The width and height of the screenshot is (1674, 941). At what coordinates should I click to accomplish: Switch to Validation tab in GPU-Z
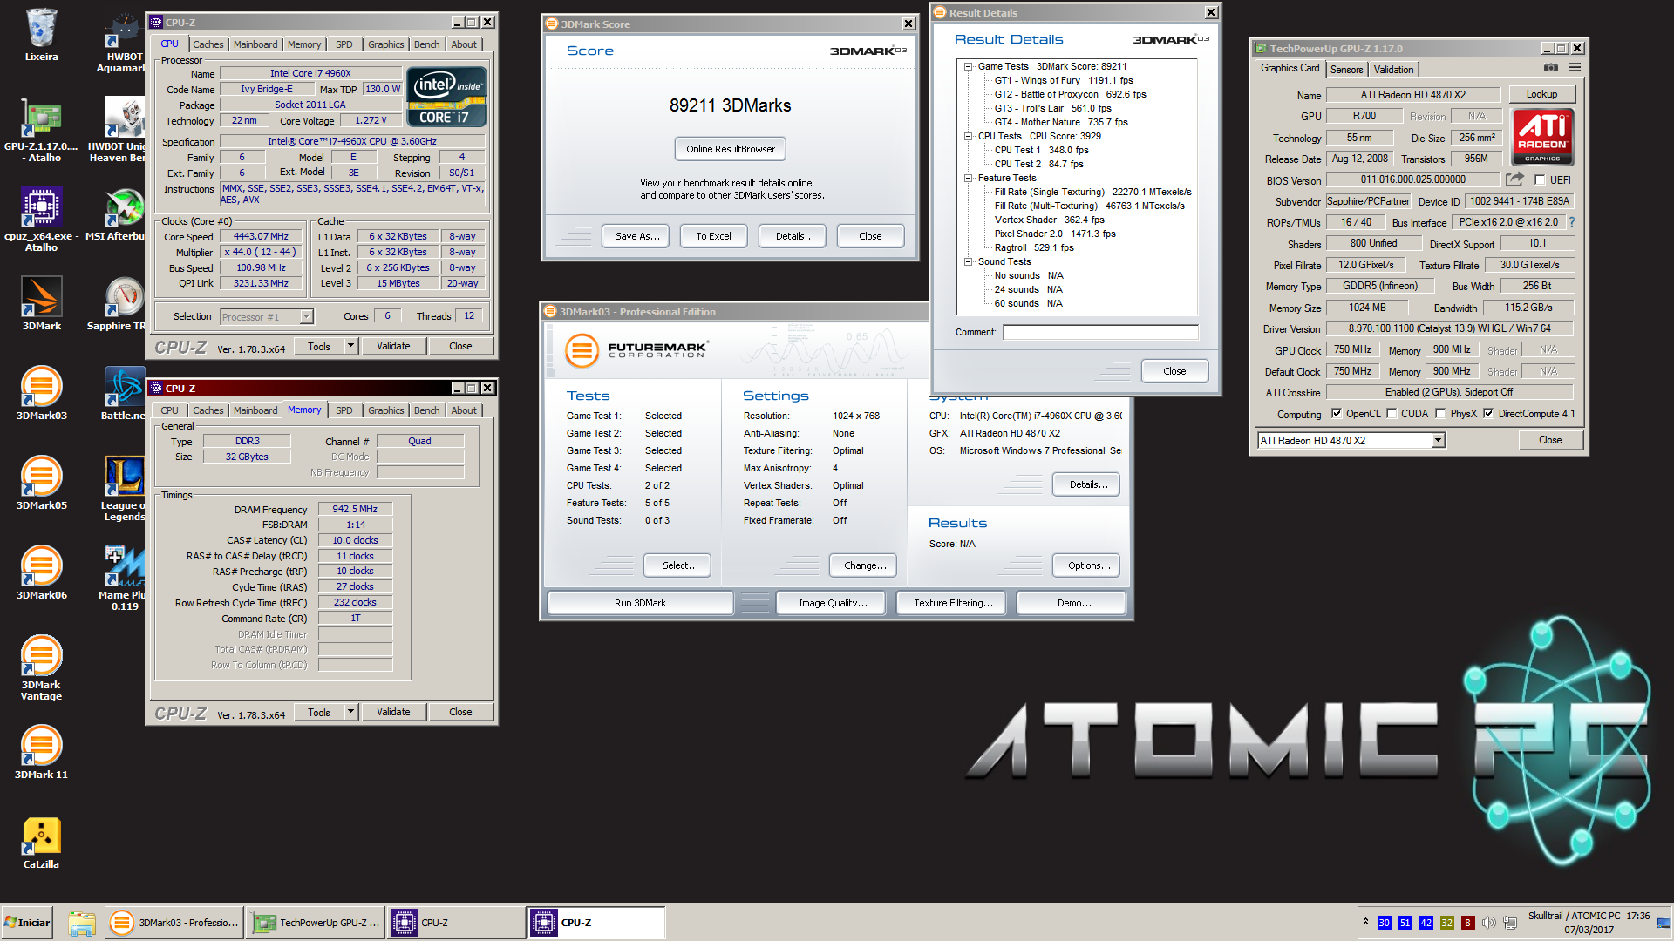click(x=1393, y=70)
